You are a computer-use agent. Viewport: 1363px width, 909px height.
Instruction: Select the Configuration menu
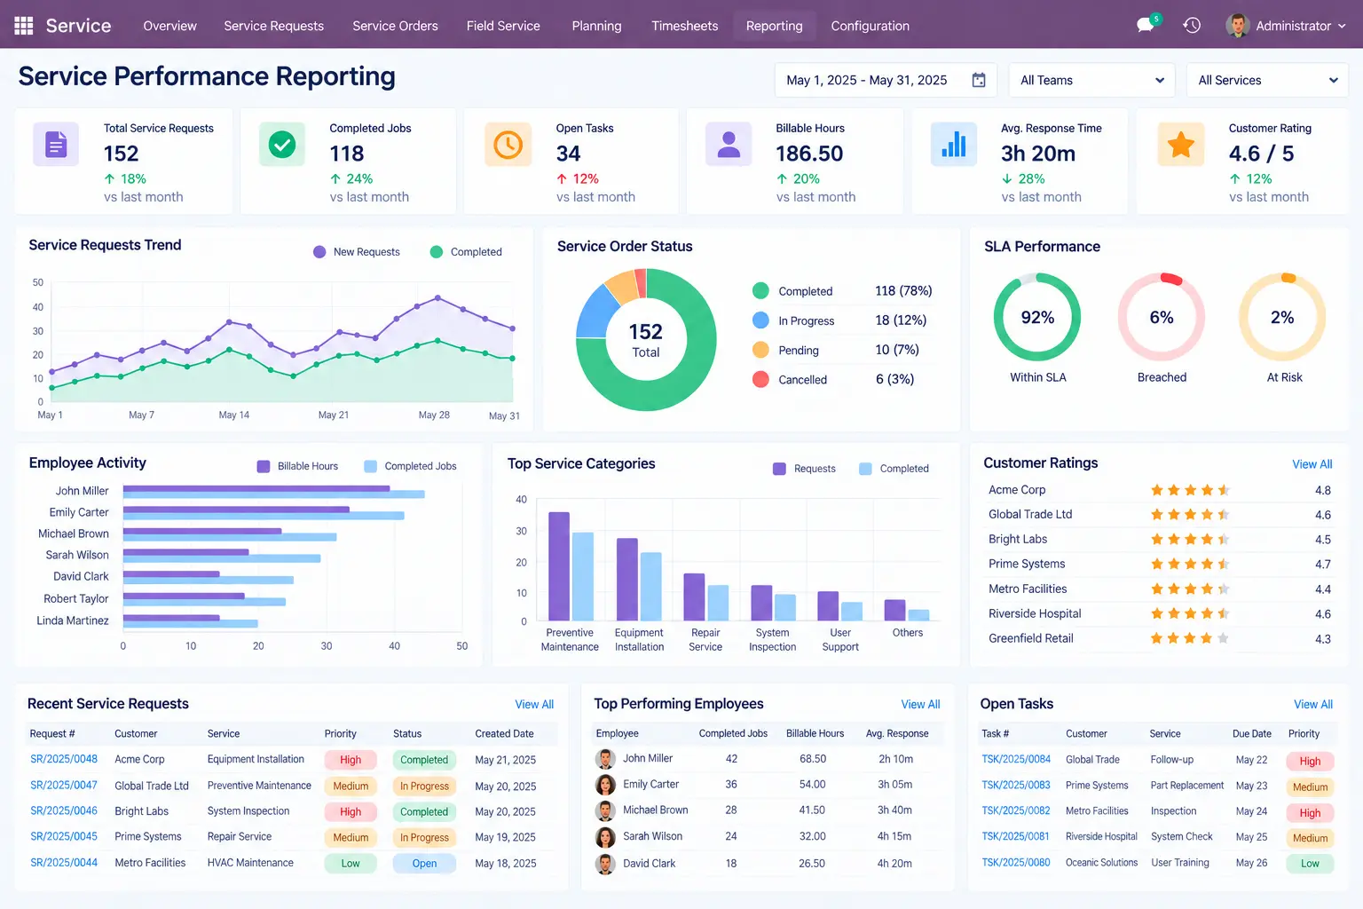point(870,26)
